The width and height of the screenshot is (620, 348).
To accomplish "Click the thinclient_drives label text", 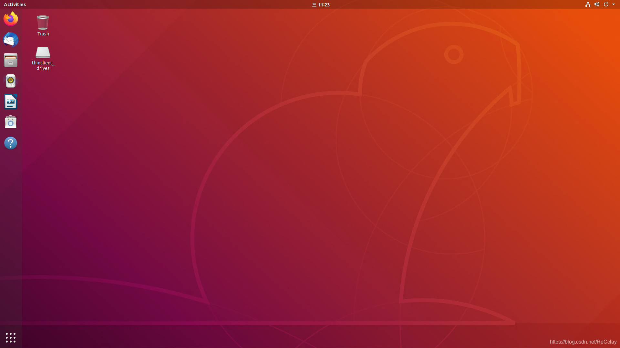I will point(43,65).
